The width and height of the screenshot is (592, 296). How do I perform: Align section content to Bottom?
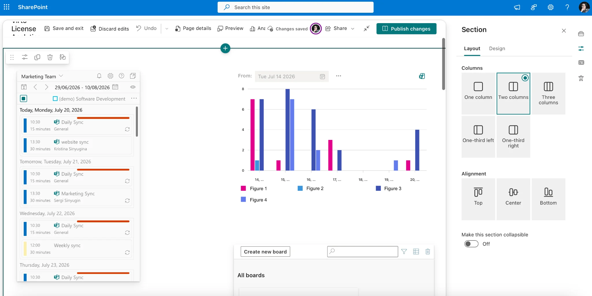click(548, 199)
